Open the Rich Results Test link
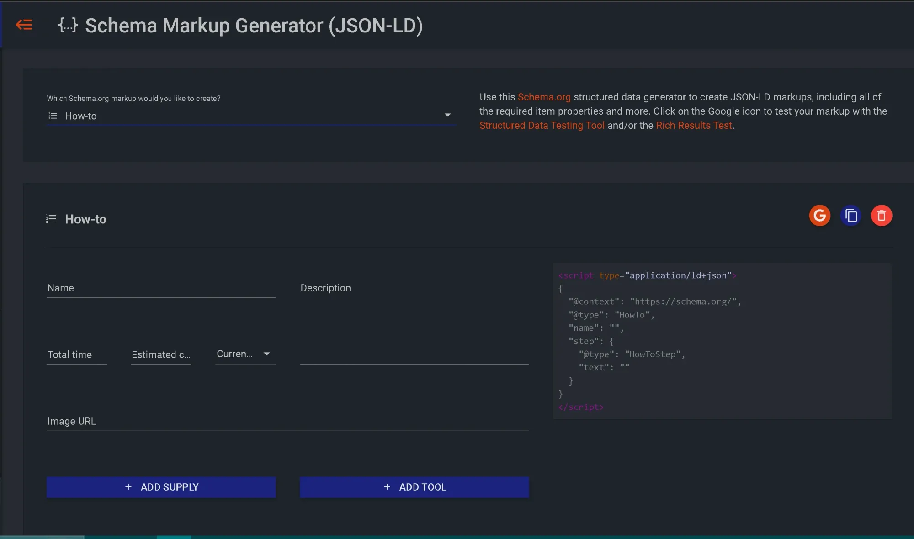The image size is (914, 539). tap(694, 125)
